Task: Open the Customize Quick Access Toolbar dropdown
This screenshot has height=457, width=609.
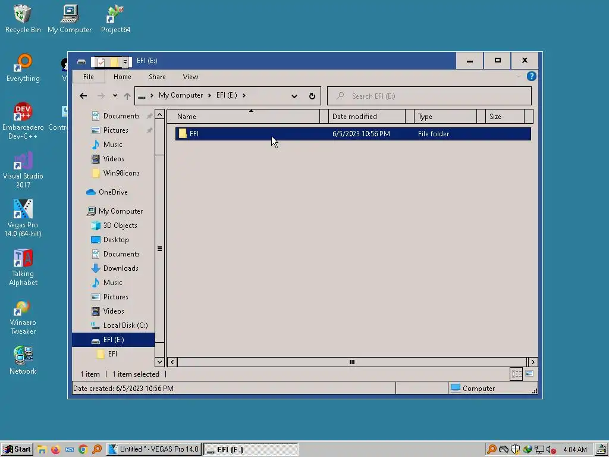Action: [x=125, y=61]
